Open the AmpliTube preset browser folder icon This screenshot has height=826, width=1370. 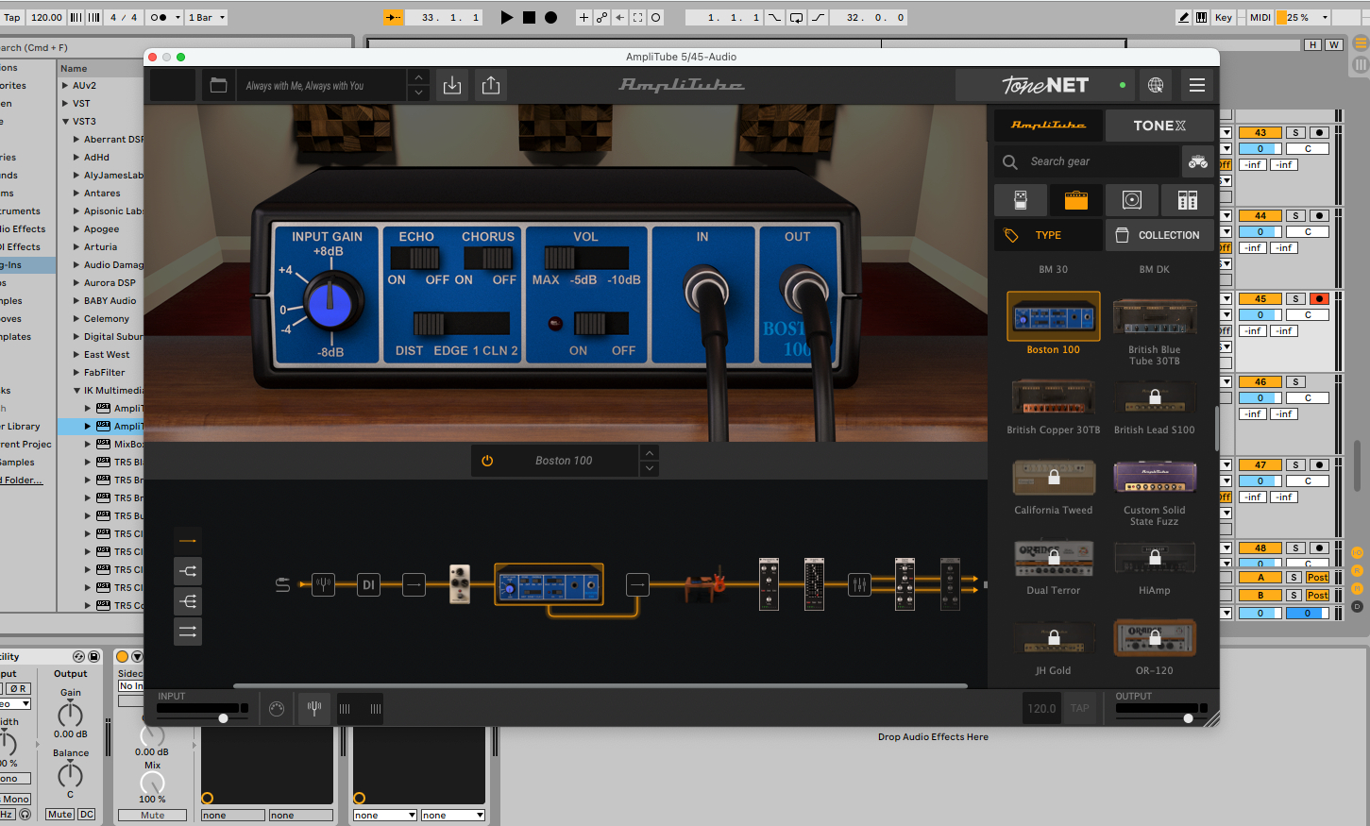point(218,85)
